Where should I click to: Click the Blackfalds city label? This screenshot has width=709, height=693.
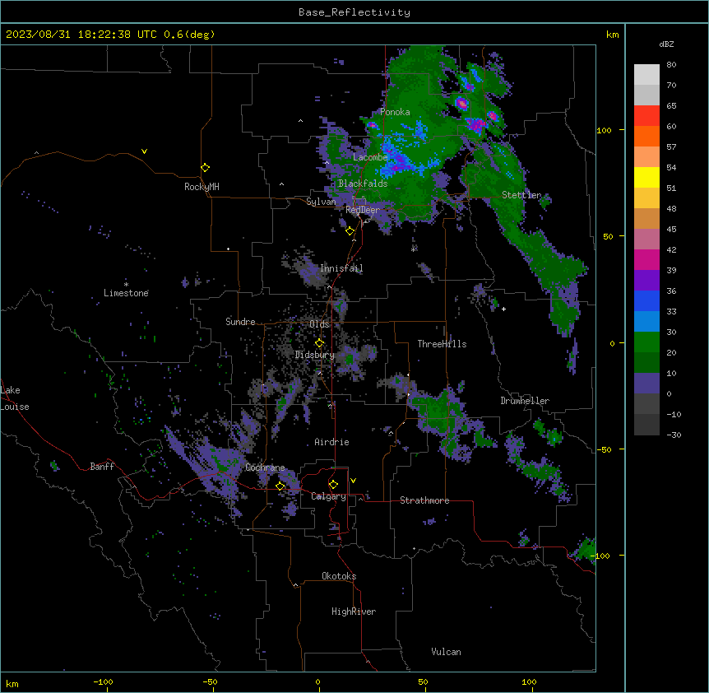click(363, 184)
